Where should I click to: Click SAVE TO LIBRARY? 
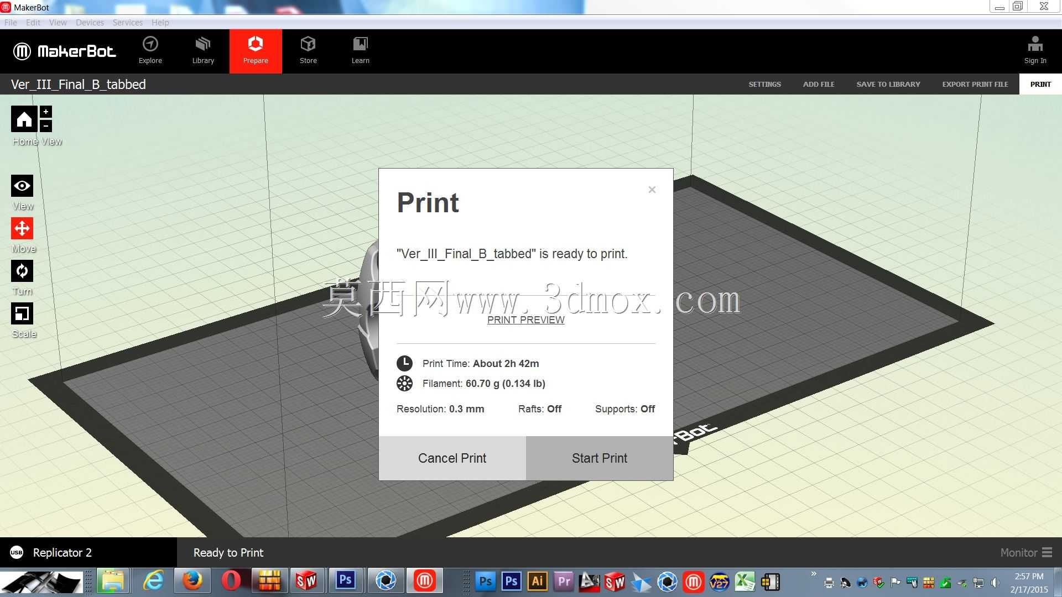tap(888, 85)
